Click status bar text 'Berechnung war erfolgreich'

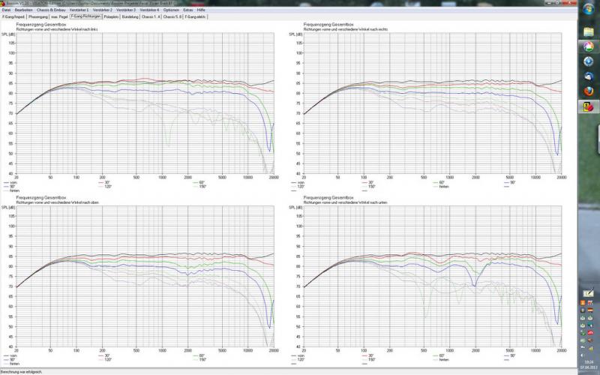[x=21, y=372]
